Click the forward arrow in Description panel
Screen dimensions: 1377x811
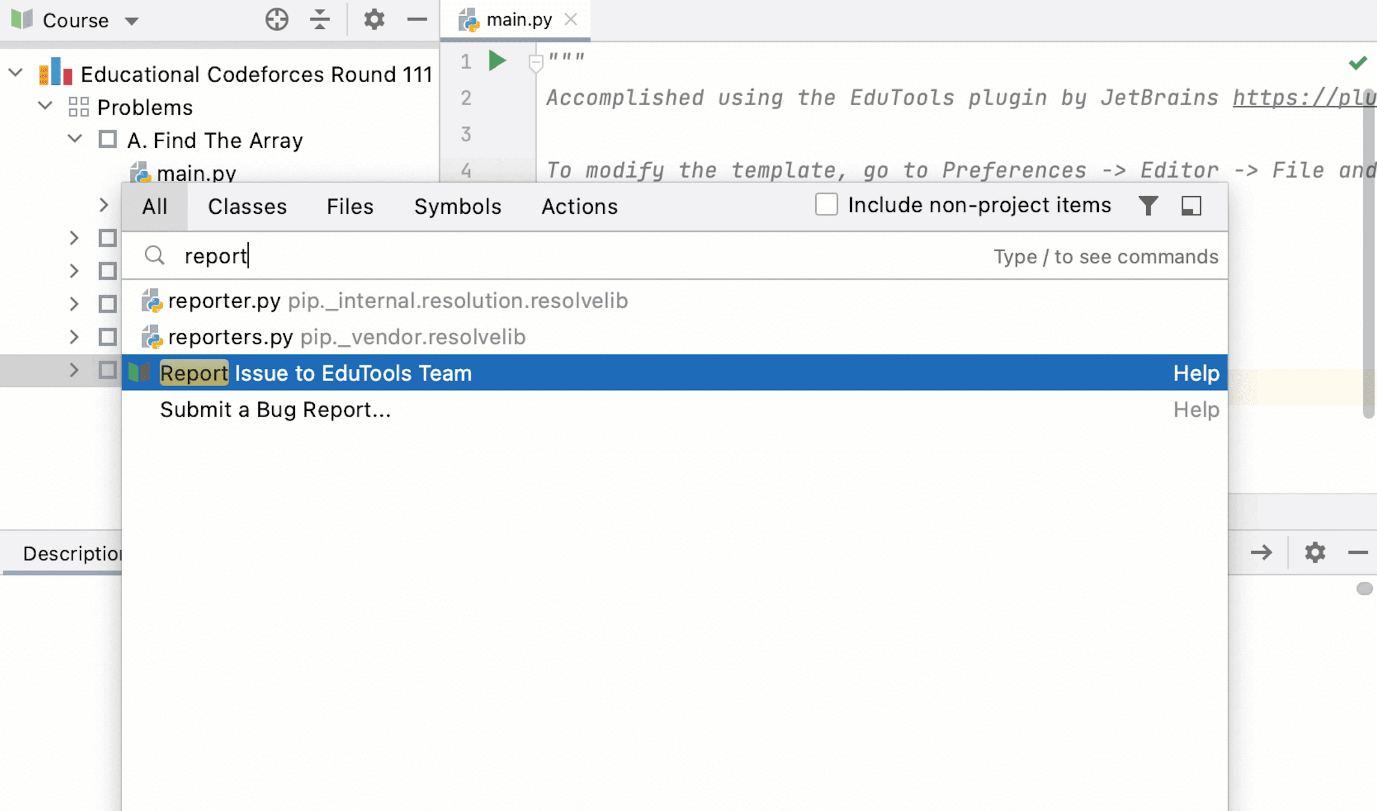click(x=1261, y=552)
